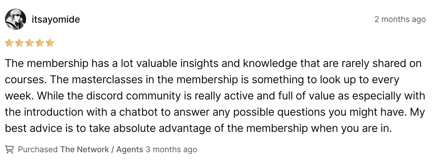The width and height of the screenshot is (433, 161).
Task: Select the third star in the rating
Action: [x=29, y=43]
